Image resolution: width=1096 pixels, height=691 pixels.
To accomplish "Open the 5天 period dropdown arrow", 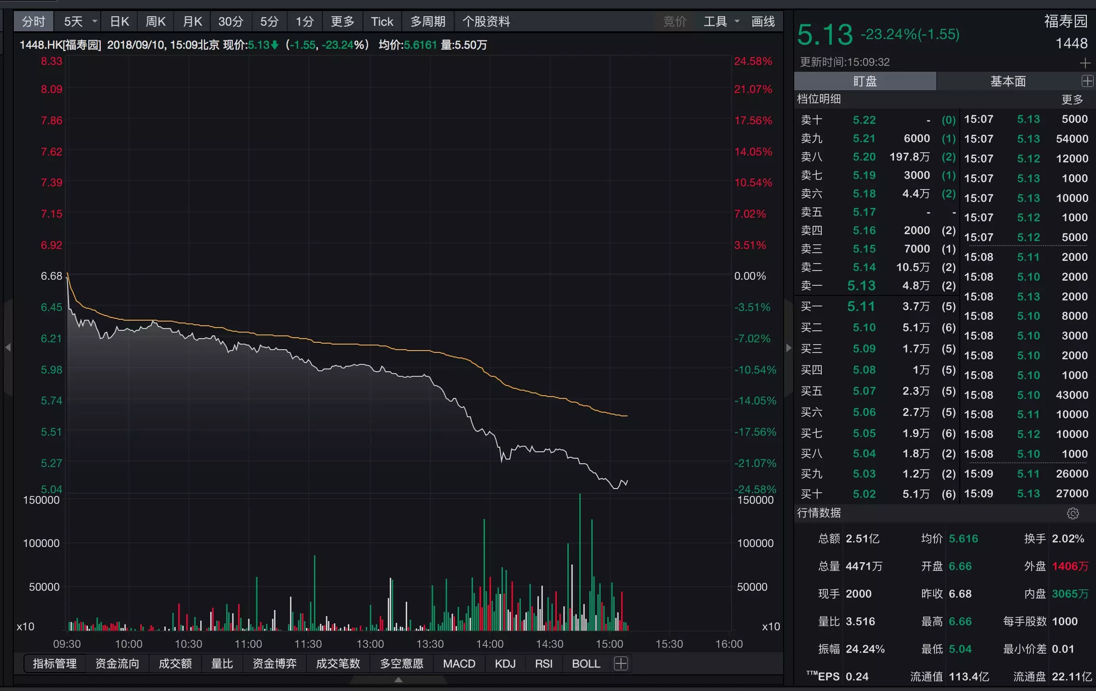I will (95, 21).
